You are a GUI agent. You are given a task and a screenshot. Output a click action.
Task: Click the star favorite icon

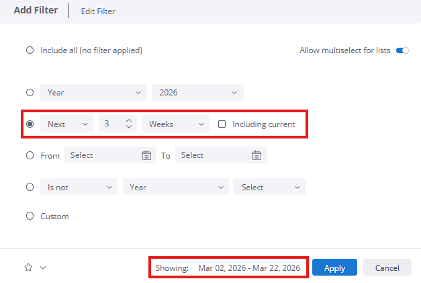click(28, 268)
